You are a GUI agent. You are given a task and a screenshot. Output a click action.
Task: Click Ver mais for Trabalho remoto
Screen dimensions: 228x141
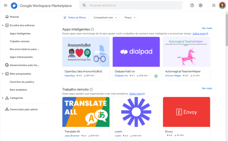[207, 88]
